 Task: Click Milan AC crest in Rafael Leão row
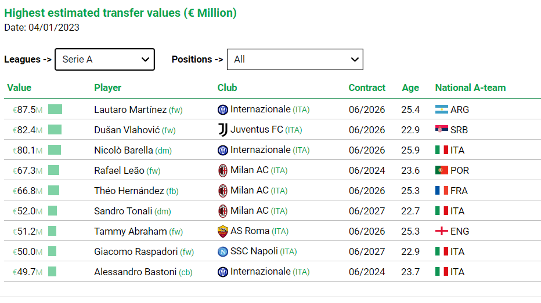tap(223, 170)
